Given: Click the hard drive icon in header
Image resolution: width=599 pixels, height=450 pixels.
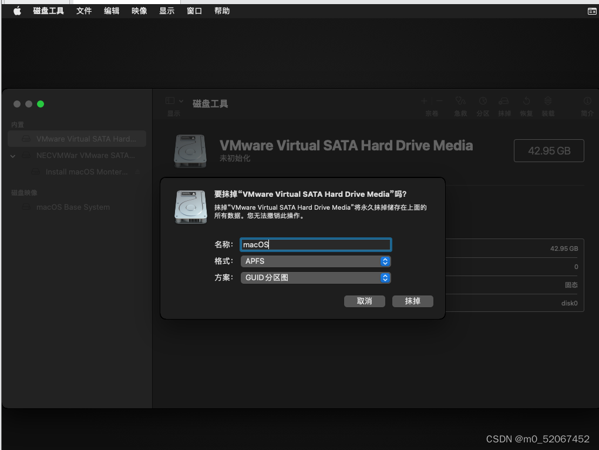Looking at the screenshot, I should (190, 151).
